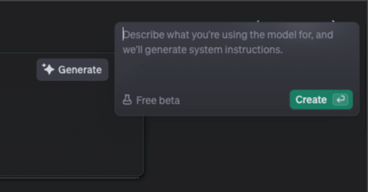The width and height of the screenshot is (368, 192).
Task: Click the beaker symbol in the popup footer
Action: pos(127,100)
